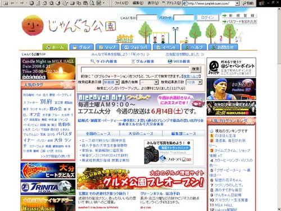Click the Stop loading toolbar icon
281x211 pixels.
(31, 3)
